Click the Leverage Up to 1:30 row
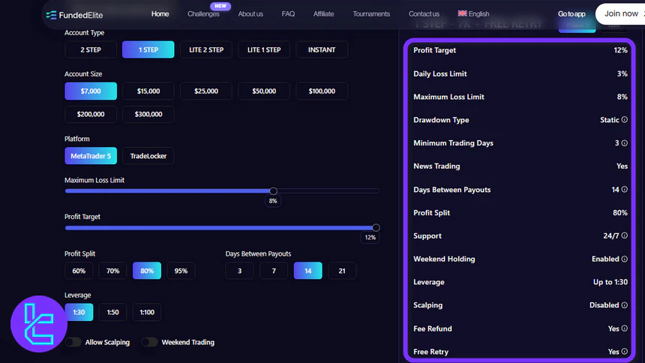 pos(520,282)
